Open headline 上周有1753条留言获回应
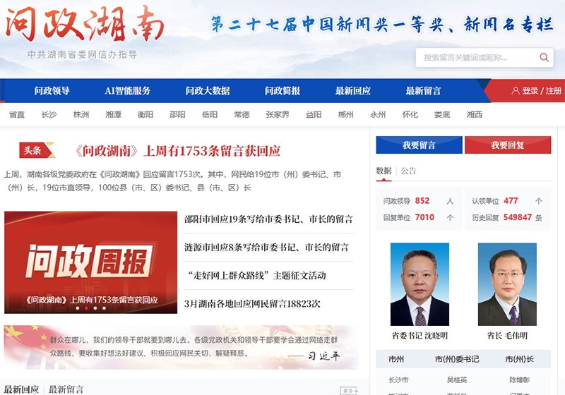Viewport: 565px width, 395px height. [177, 151]
